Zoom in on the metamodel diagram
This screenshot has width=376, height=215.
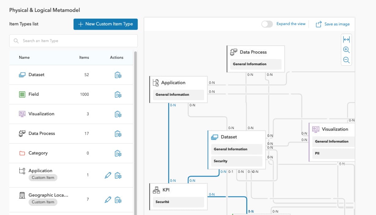pyautogui.click(x=346, y=50)
